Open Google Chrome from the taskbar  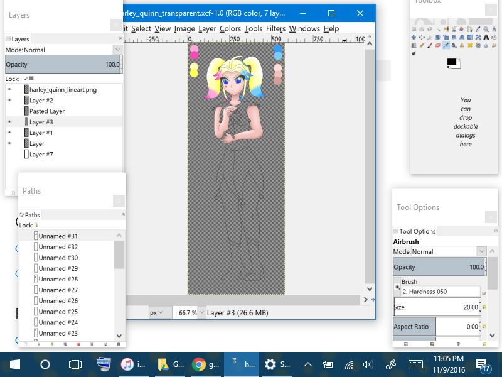pos(206,364)
